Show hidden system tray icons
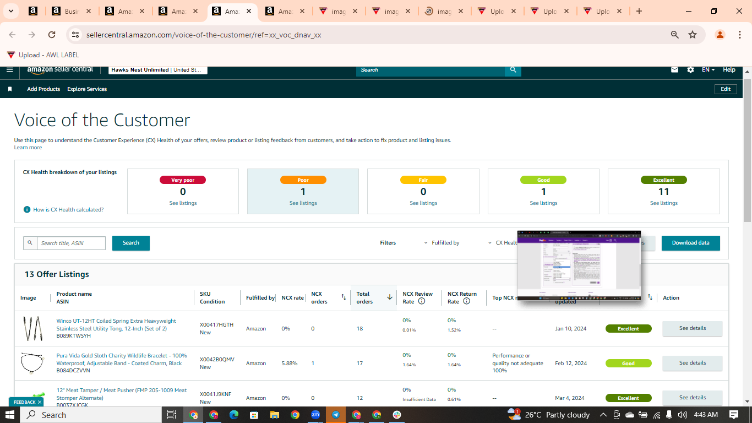The image size is (752, 423). coord(603,415)
